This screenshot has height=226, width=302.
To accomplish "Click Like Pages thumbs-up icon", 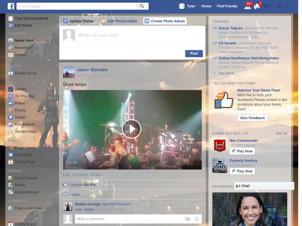I will click(11, 155).
